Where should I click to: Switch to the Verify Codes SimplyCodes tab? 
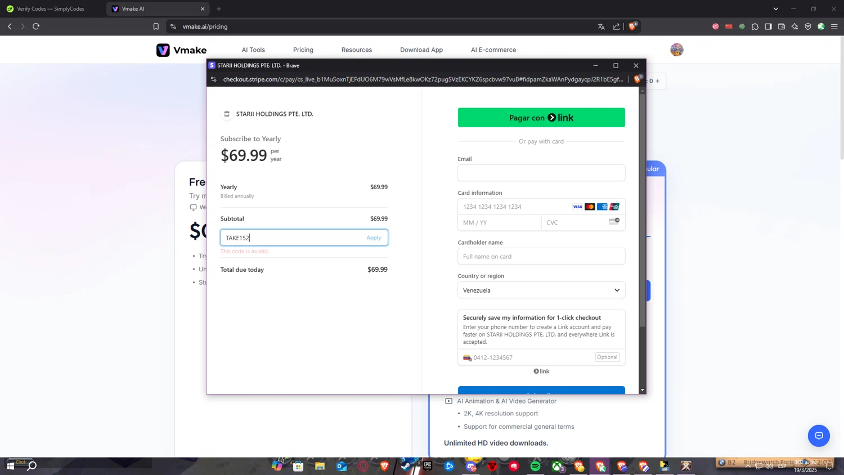pos(51,8)
